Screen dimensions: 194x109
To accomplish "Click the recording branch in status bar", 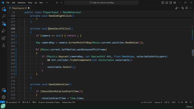I will coord(12,102).
